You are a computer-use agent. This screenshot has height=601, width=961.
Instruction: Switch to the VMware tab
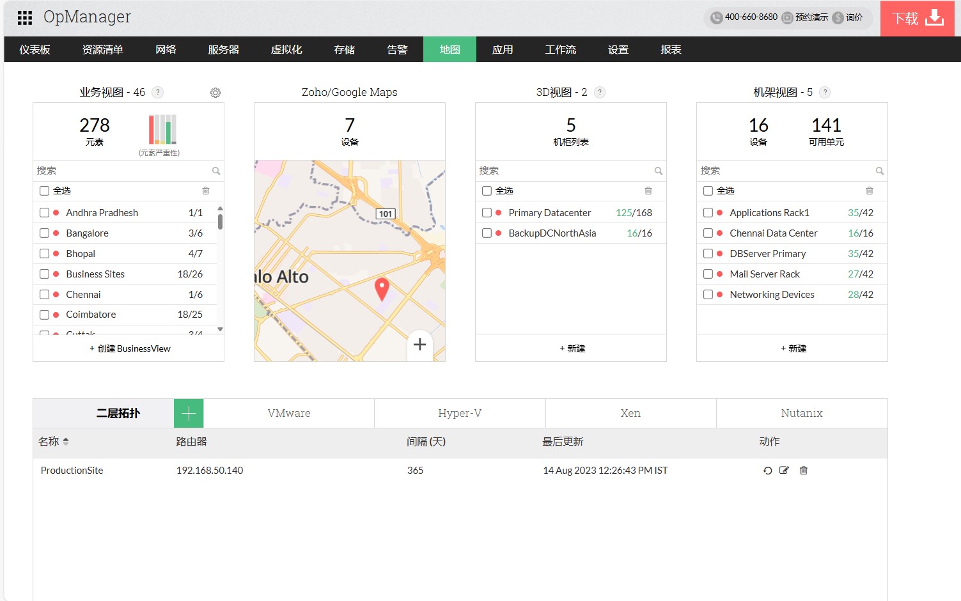click(x=289, y=414)
